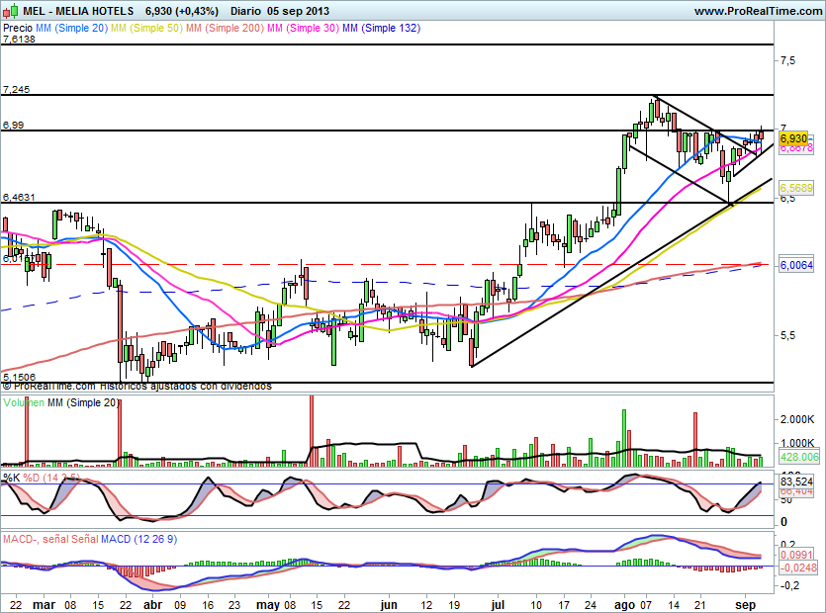Click the jun month marker on time axis
Viewport: 826px width, 613px height.
(389, 604)
